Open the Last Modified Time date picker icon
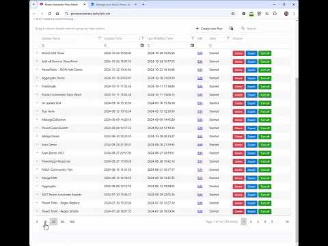The width and height of the screenshot is (328, 246). point(192,45)
